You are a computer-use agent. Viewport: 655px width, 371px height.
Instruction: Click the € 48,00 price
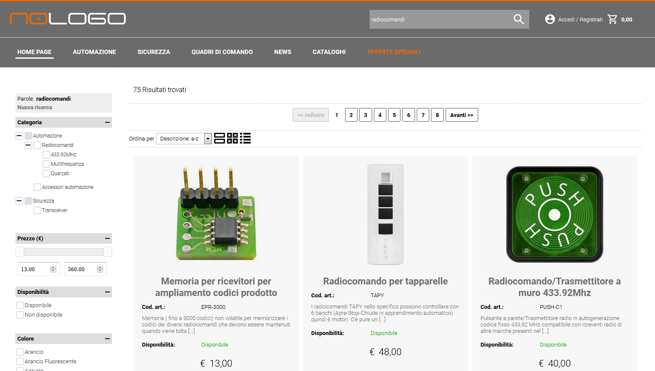(385, 352)
